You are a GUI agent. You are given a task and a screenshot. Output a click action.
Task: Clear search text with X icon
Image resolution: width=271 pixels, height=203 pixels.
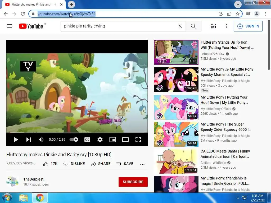coord(180,26)
